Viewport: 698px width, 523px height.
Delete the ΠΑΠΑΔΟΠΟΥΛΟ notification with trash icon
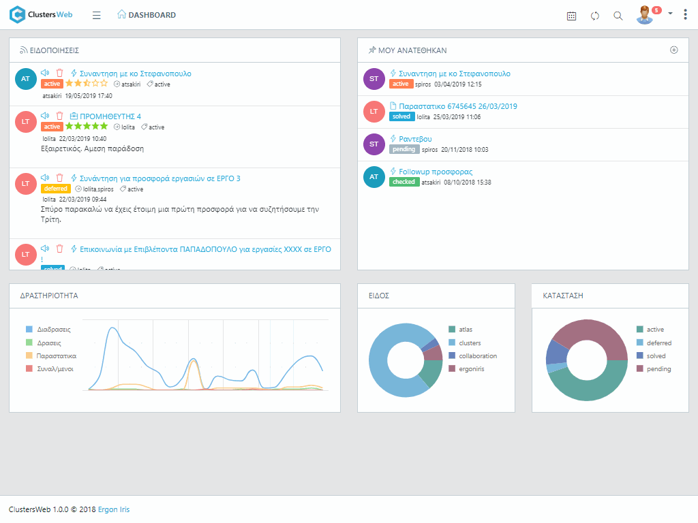60,249
